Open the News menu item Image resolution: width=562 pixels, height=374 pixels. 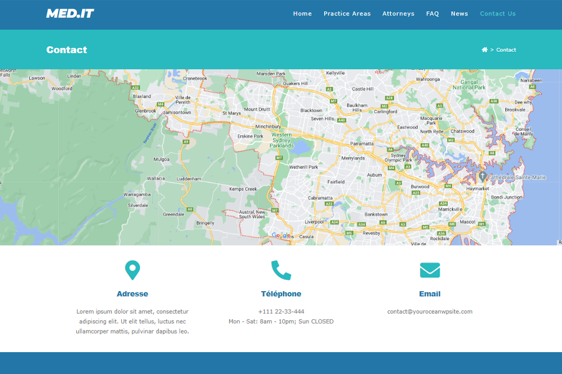pyautogui.click(x=459, y=14)
